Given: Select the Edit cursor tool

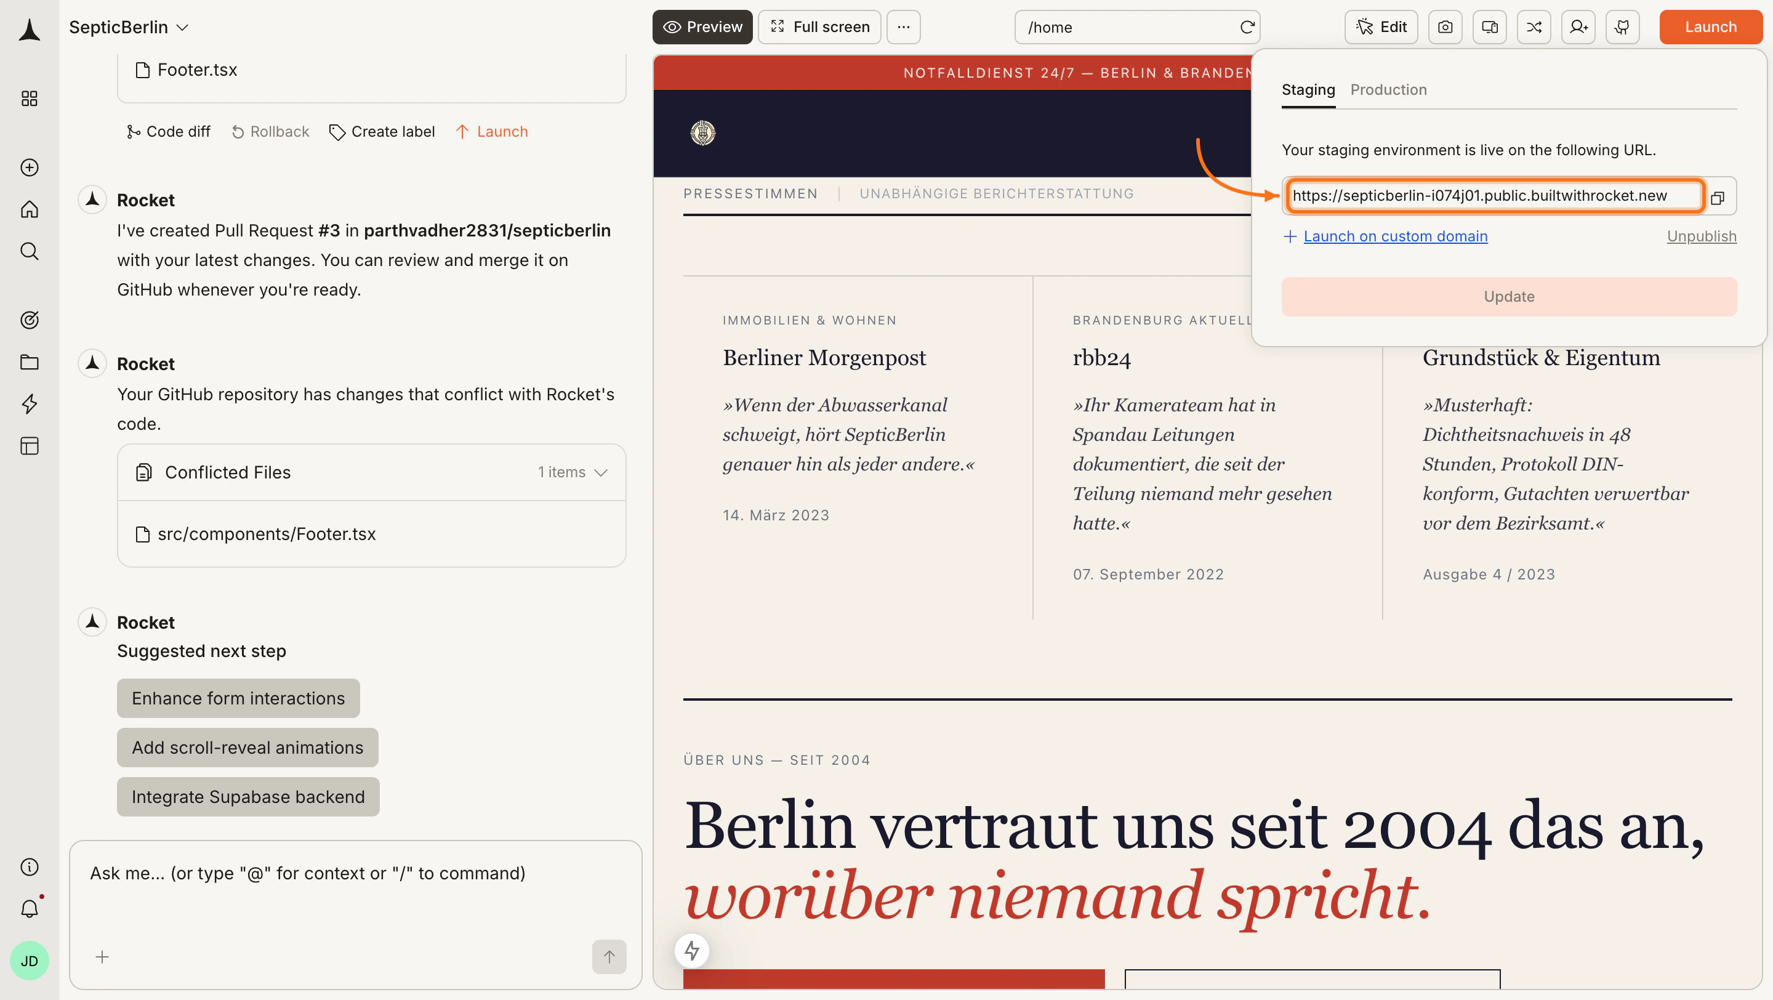Looking at the screenshot, I should (x=1381, y=27).
